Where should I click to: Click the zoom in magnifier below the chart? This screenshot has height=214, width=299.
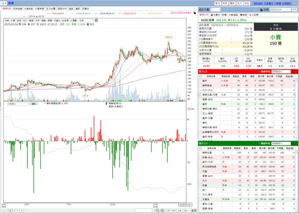162,210
